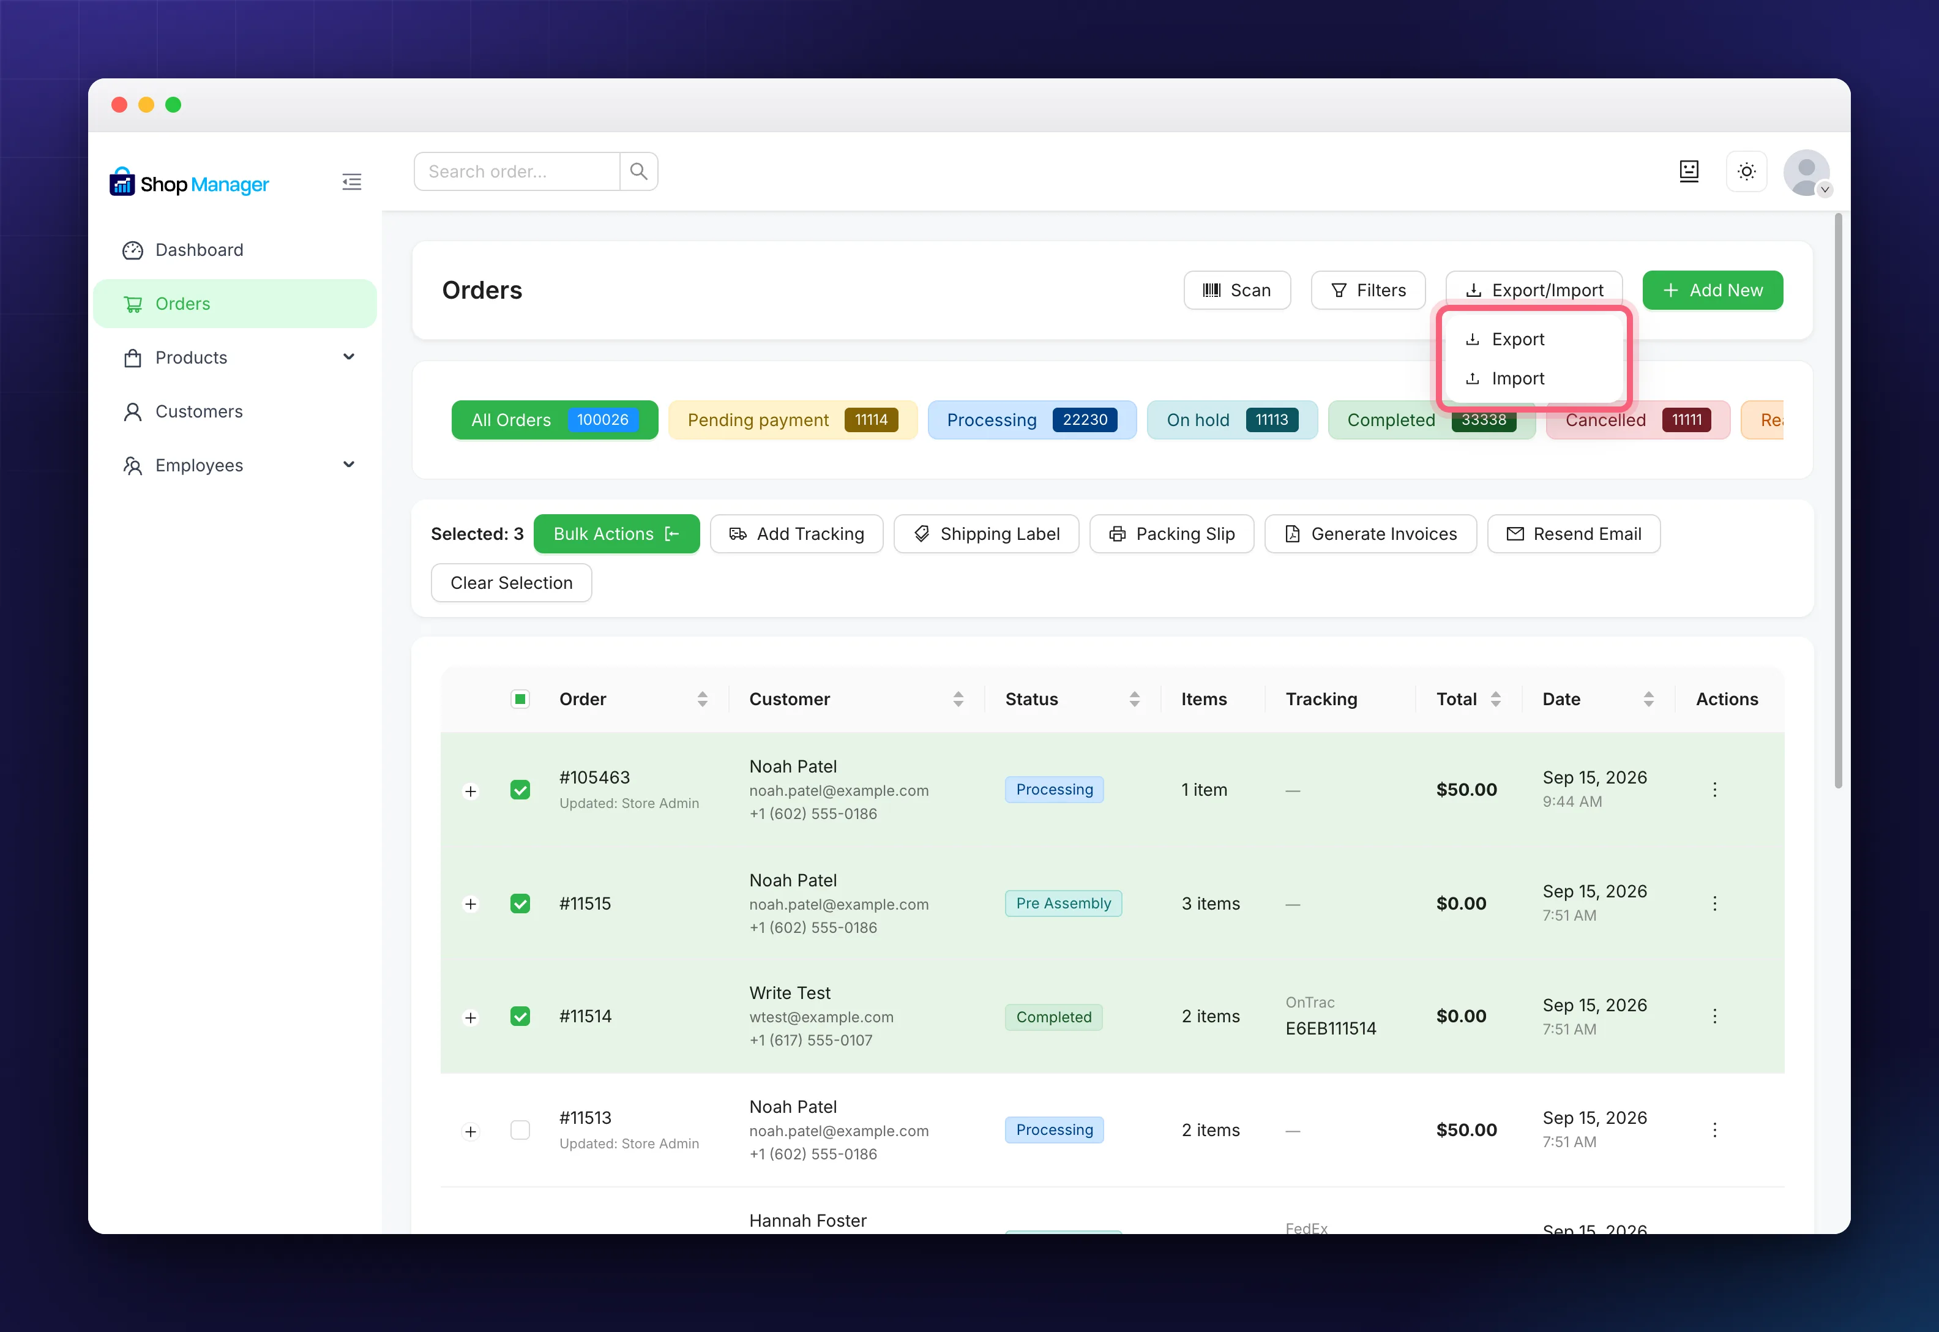Toggle the Export/Import dropdown
The height and width of the screenshot is (1332, 1939).
1534,290
